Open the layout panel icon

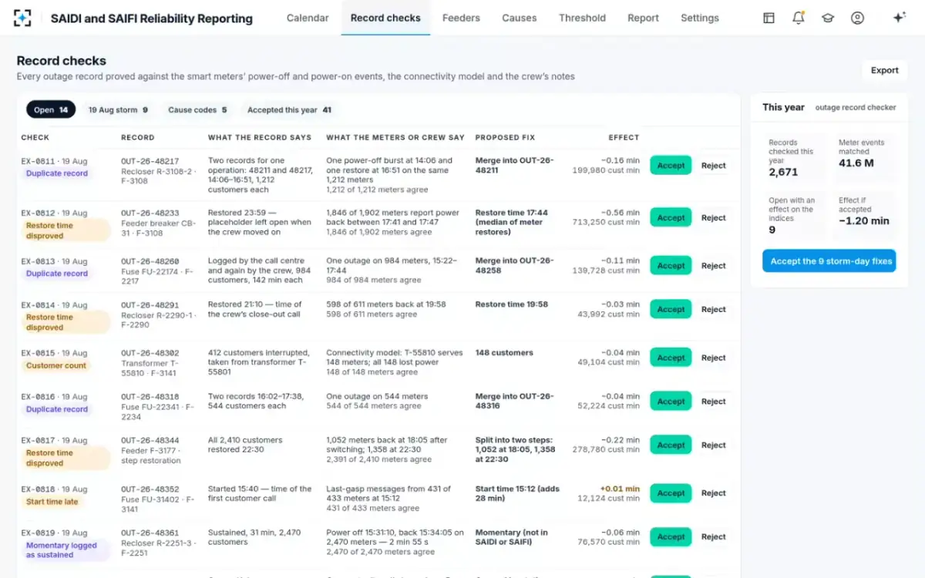pos(769,18)
